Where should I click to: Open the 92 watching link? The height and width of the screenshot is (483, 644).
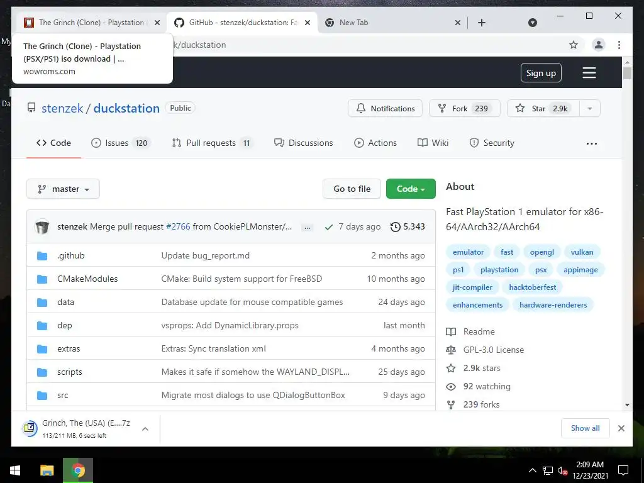point(479,387)
